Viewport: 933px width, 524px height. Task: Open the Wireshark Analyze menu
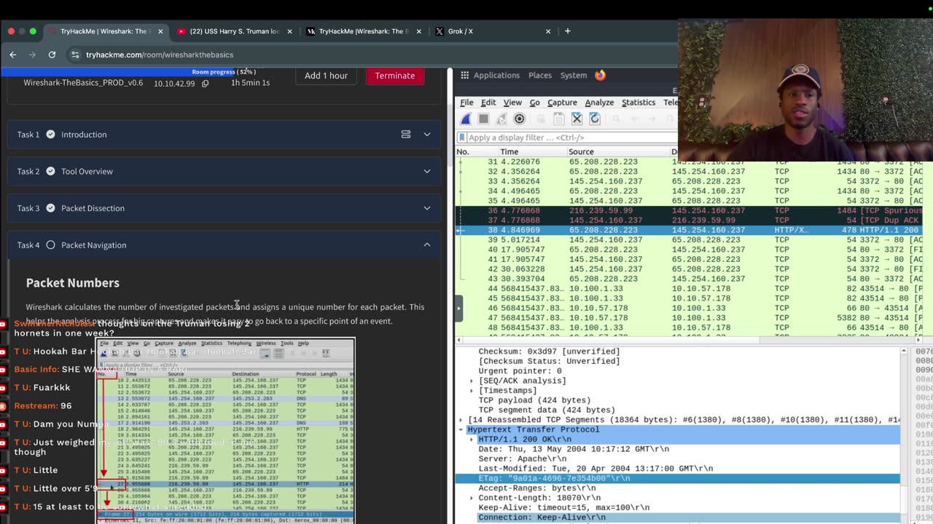pos(599,103)
